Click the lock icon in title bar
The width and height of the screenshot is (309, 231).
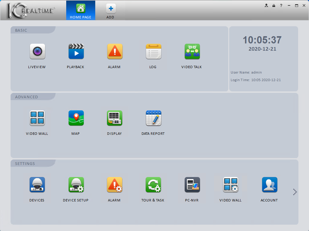[x=274, y=5]
